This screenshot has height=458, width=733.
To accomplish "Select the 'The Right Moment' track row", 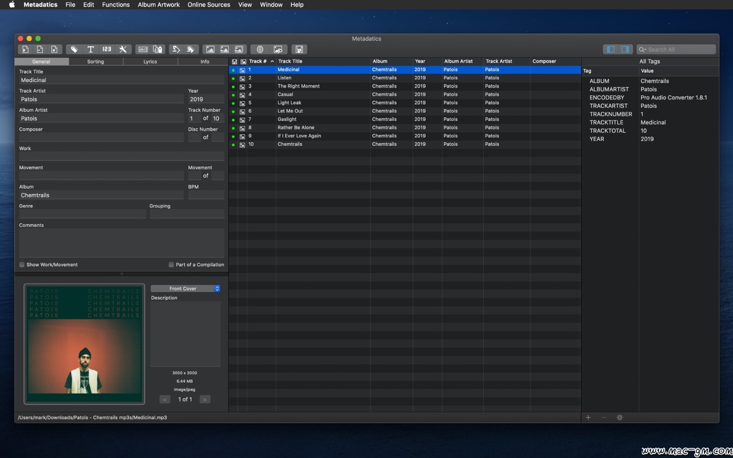I will coord(405,87).
